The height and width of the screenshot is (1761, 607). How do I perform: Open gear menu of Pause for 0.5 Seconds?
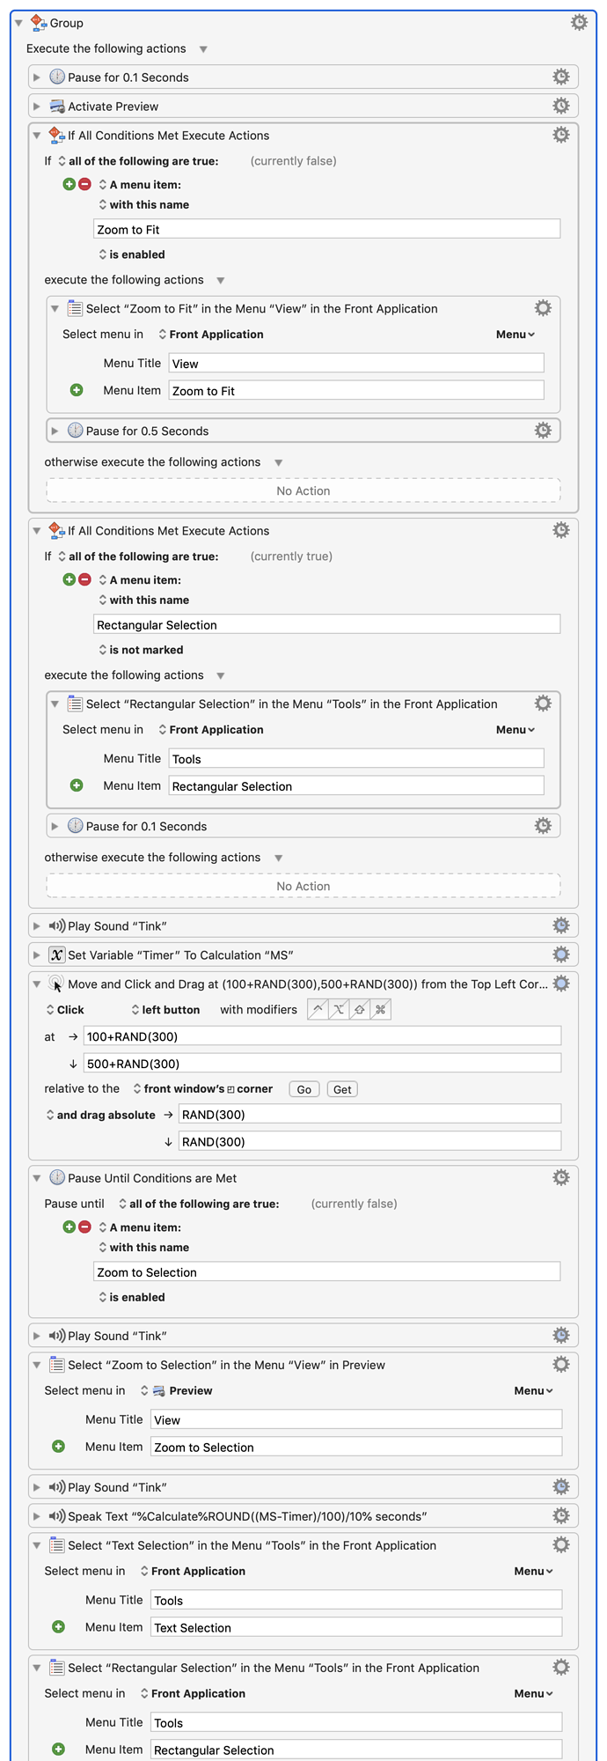click(543, 431)
